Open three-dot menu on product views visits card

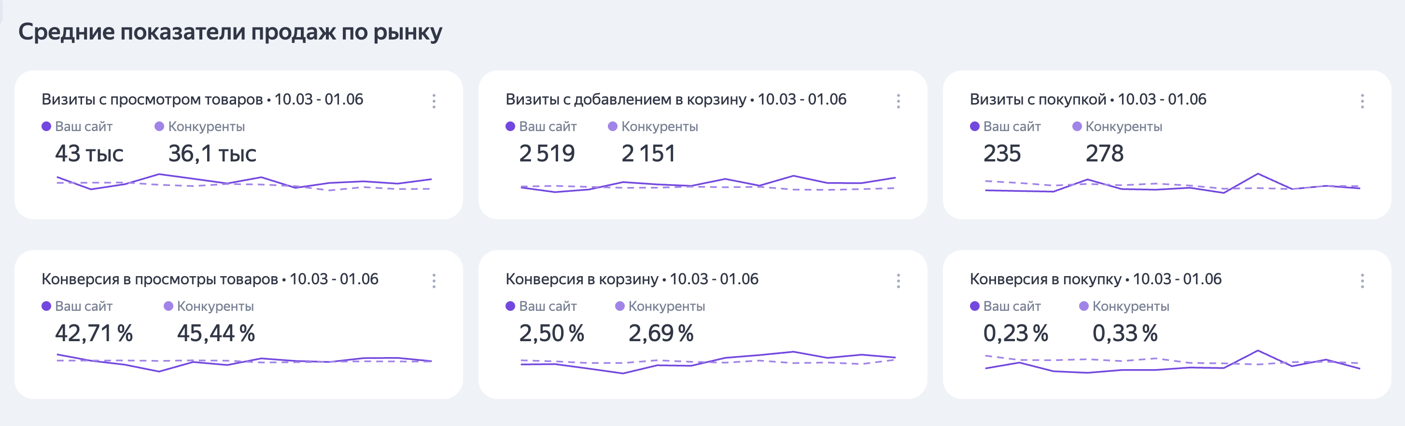pyautogui.click(x=434, y=101)
